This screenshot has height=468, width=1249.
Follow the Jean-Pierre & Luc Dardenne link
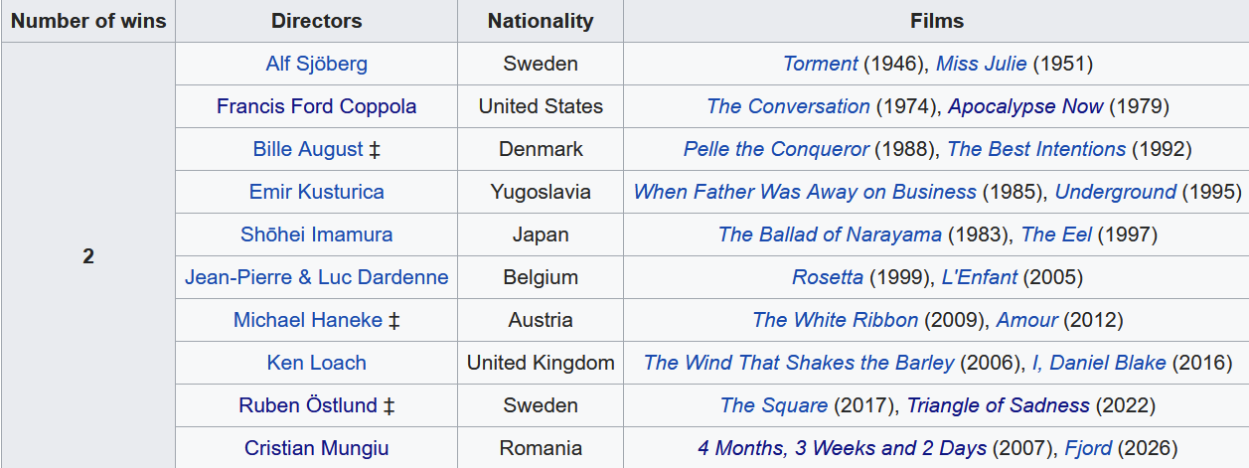[x=317, y=277]
